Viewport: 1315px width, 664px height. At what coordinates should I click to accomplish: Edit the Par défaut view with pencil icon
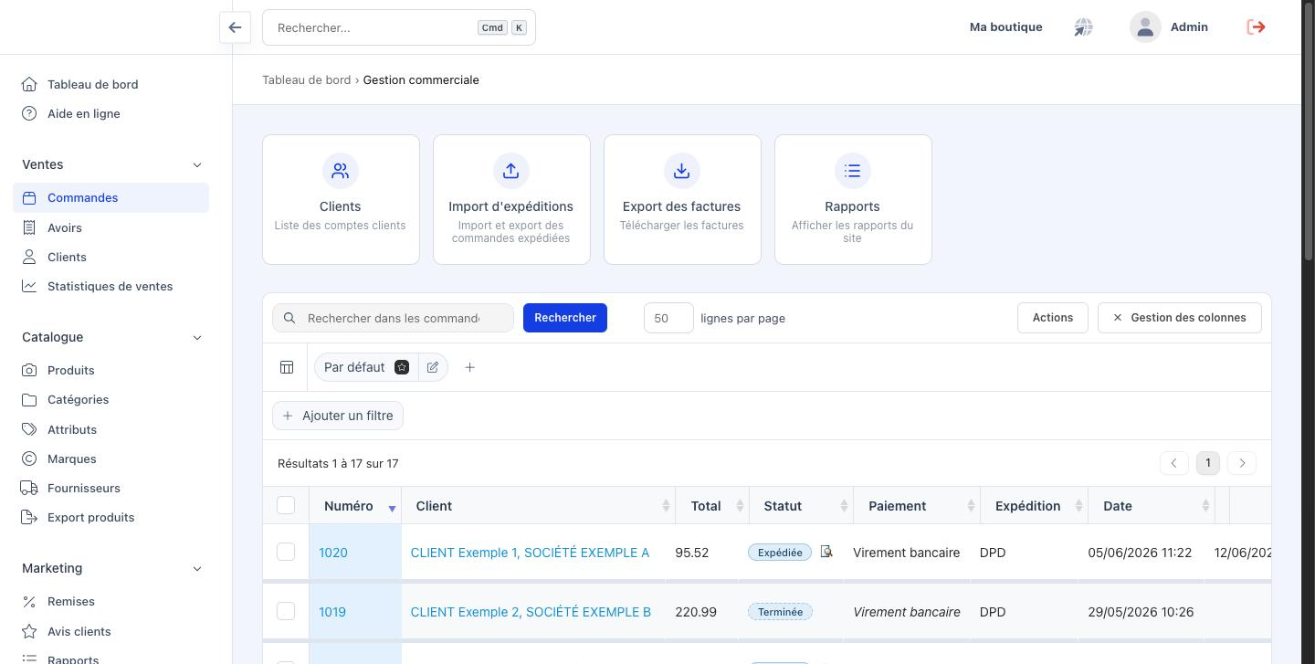click(433, 367)
